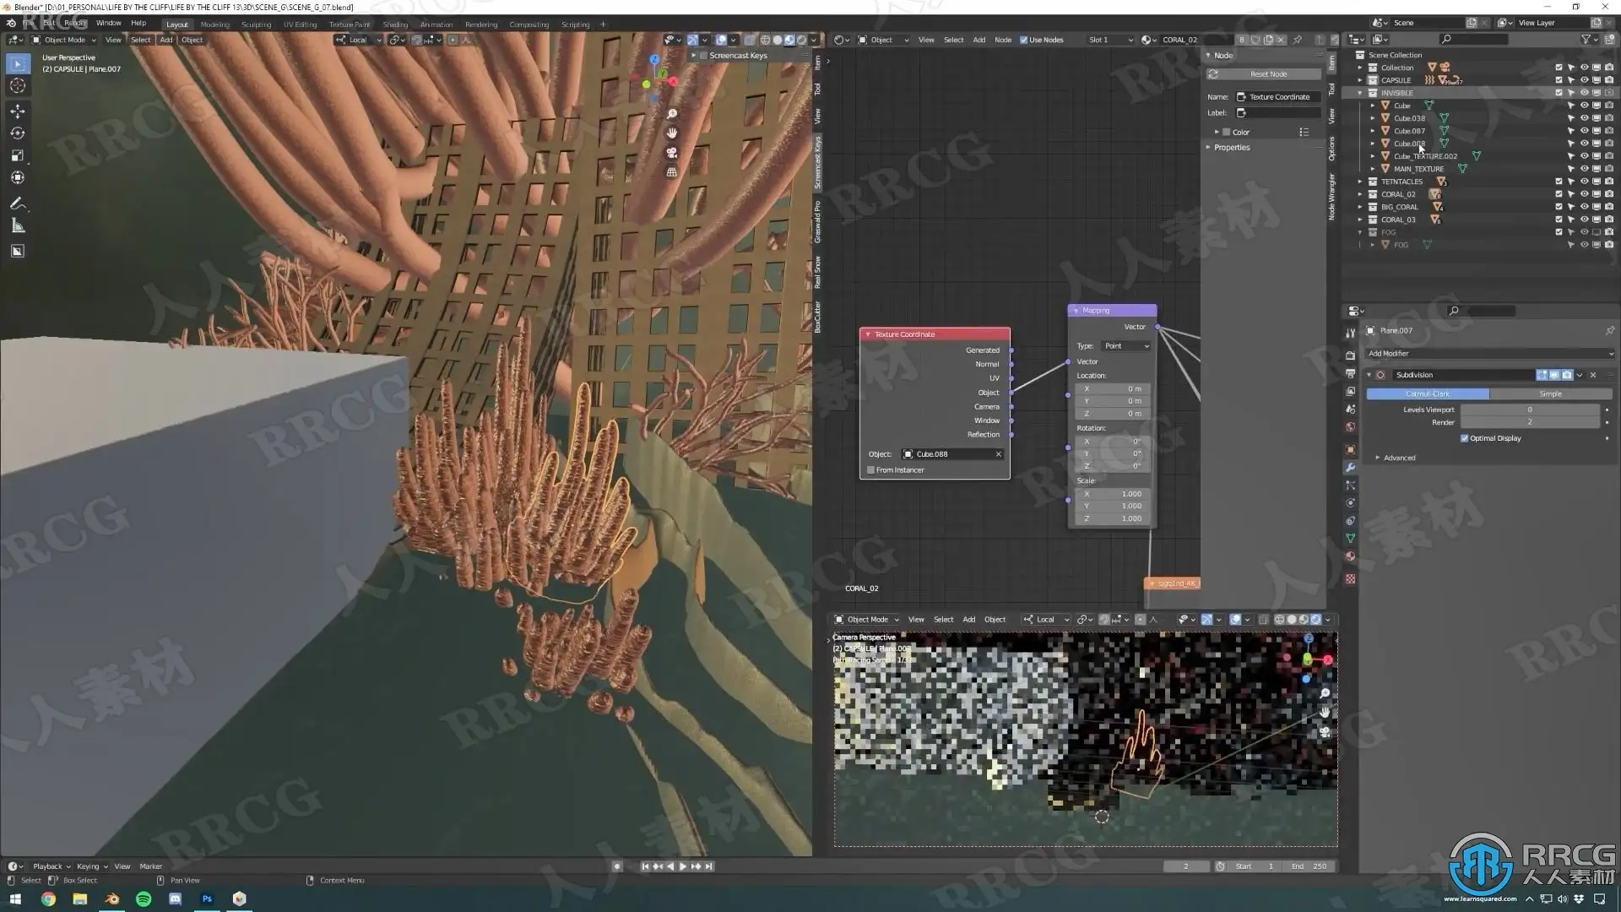Viewport: 1621px width, 912px height.
Task: Enable the From Instancer checkbox
Action: tap(871, 470)
